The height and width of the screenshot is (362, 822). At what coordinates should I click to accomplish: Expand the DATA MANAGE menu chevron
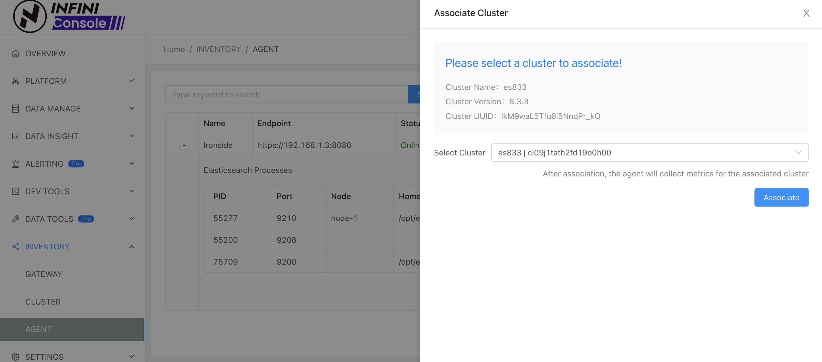pyautogui.click(x=131, y=108)
